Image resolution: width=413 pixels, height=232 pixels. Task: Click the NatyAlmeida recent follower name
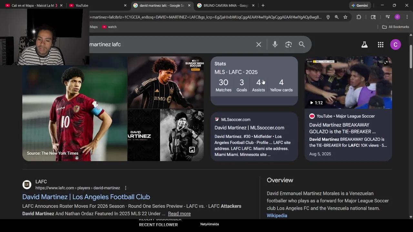[x=209, y=224]
